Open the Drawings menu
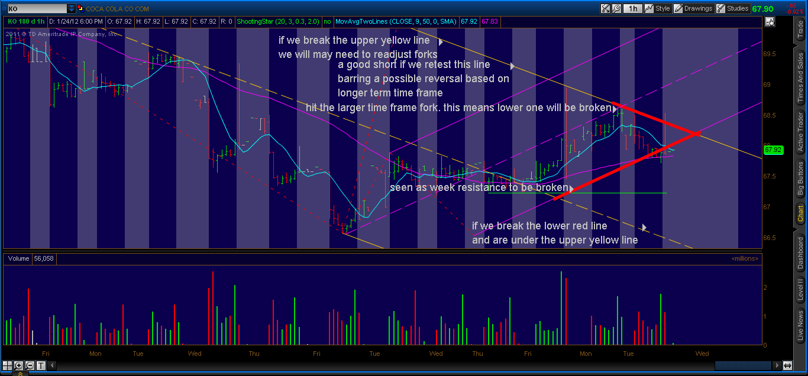This screenshot has width=808, height=376. coord(694,9)
